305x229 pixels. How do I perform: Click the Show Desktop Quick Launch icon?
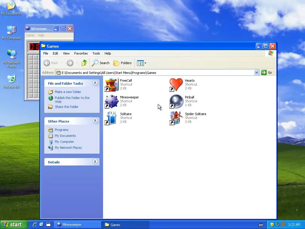(49, 225)
